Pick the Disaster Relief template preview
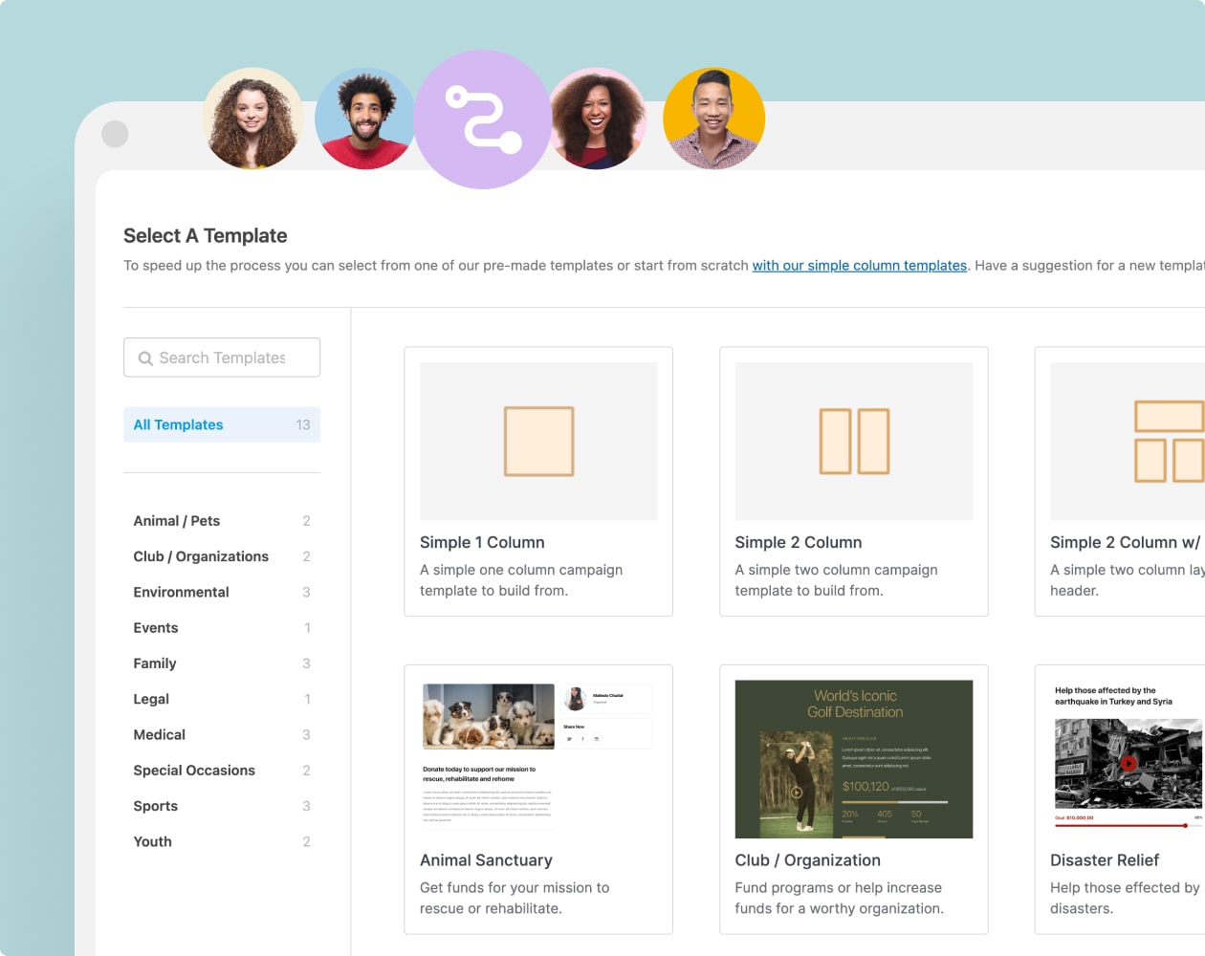 (1127, 759)
